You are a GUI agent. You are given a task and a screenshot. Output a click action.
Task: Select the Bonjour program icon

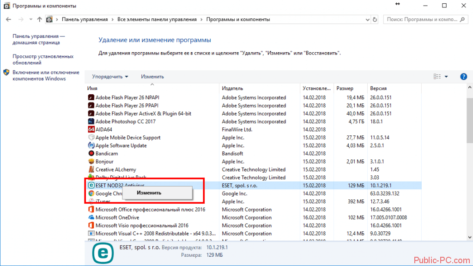[x=91, y=162]
